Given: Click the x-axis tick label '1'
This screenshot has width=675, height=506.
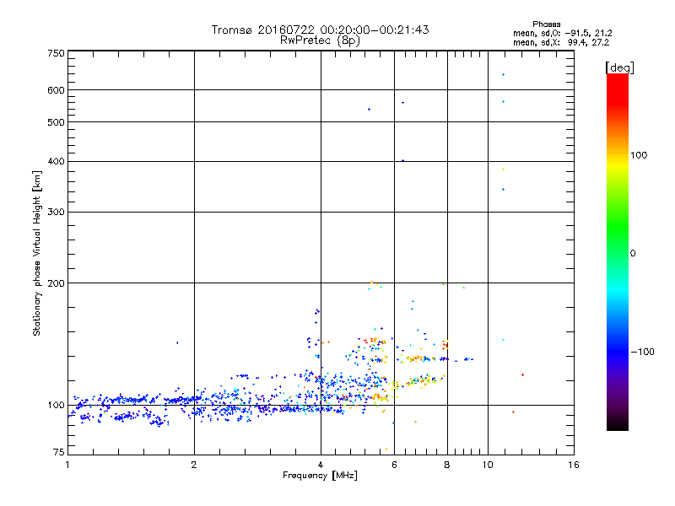Looking at the screenshot, I should [x=67, y=465].
